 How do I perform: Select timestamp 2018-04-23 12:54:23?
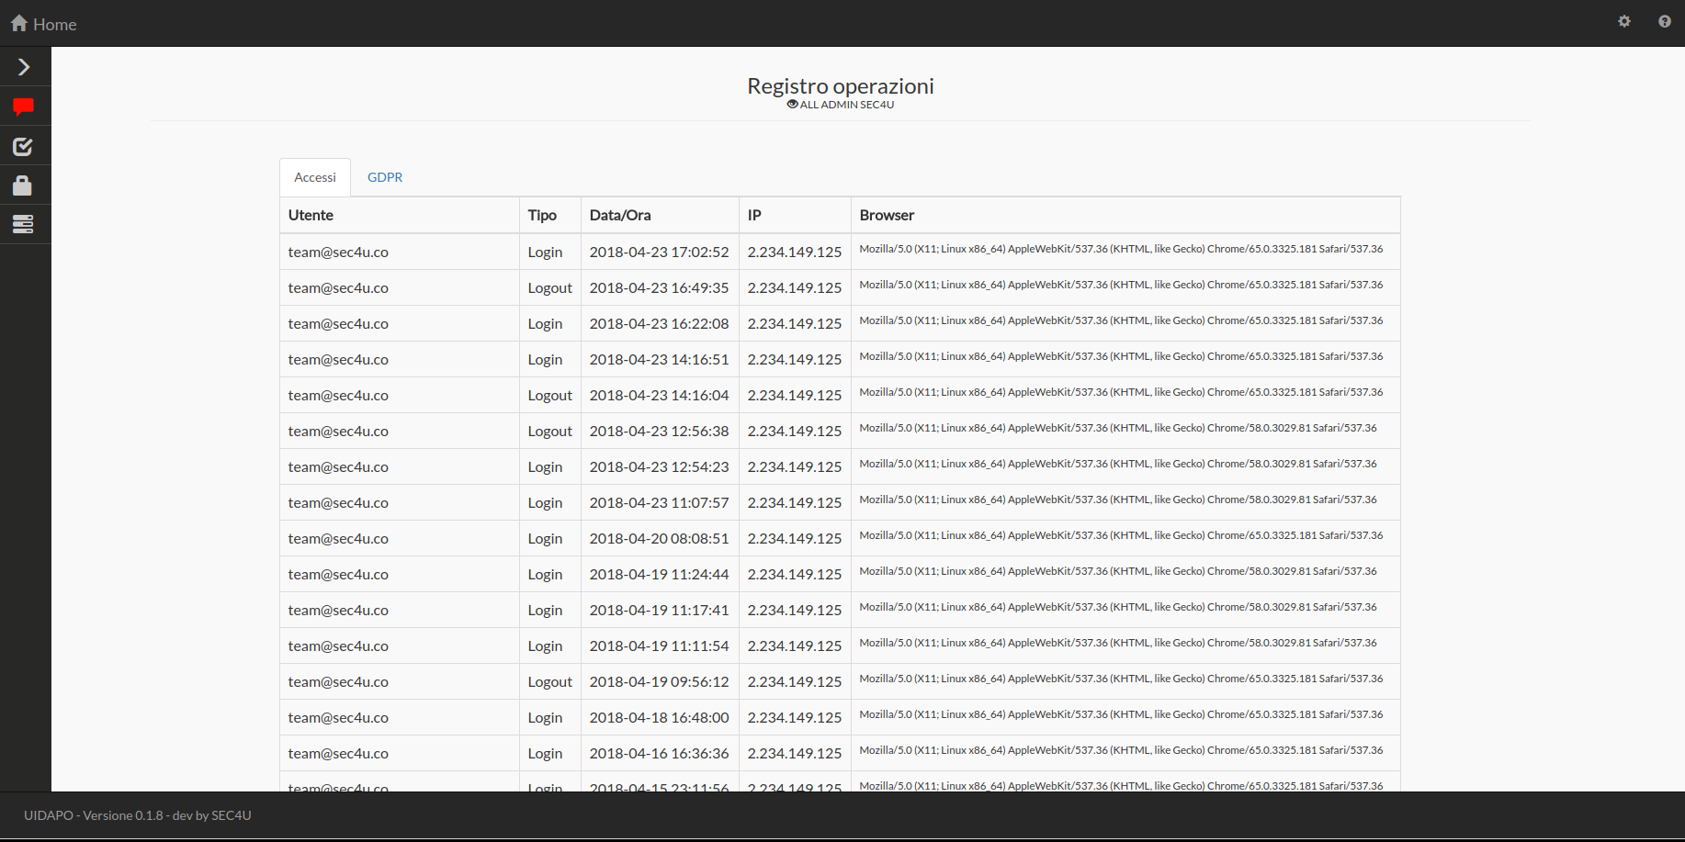coord(659,466)
